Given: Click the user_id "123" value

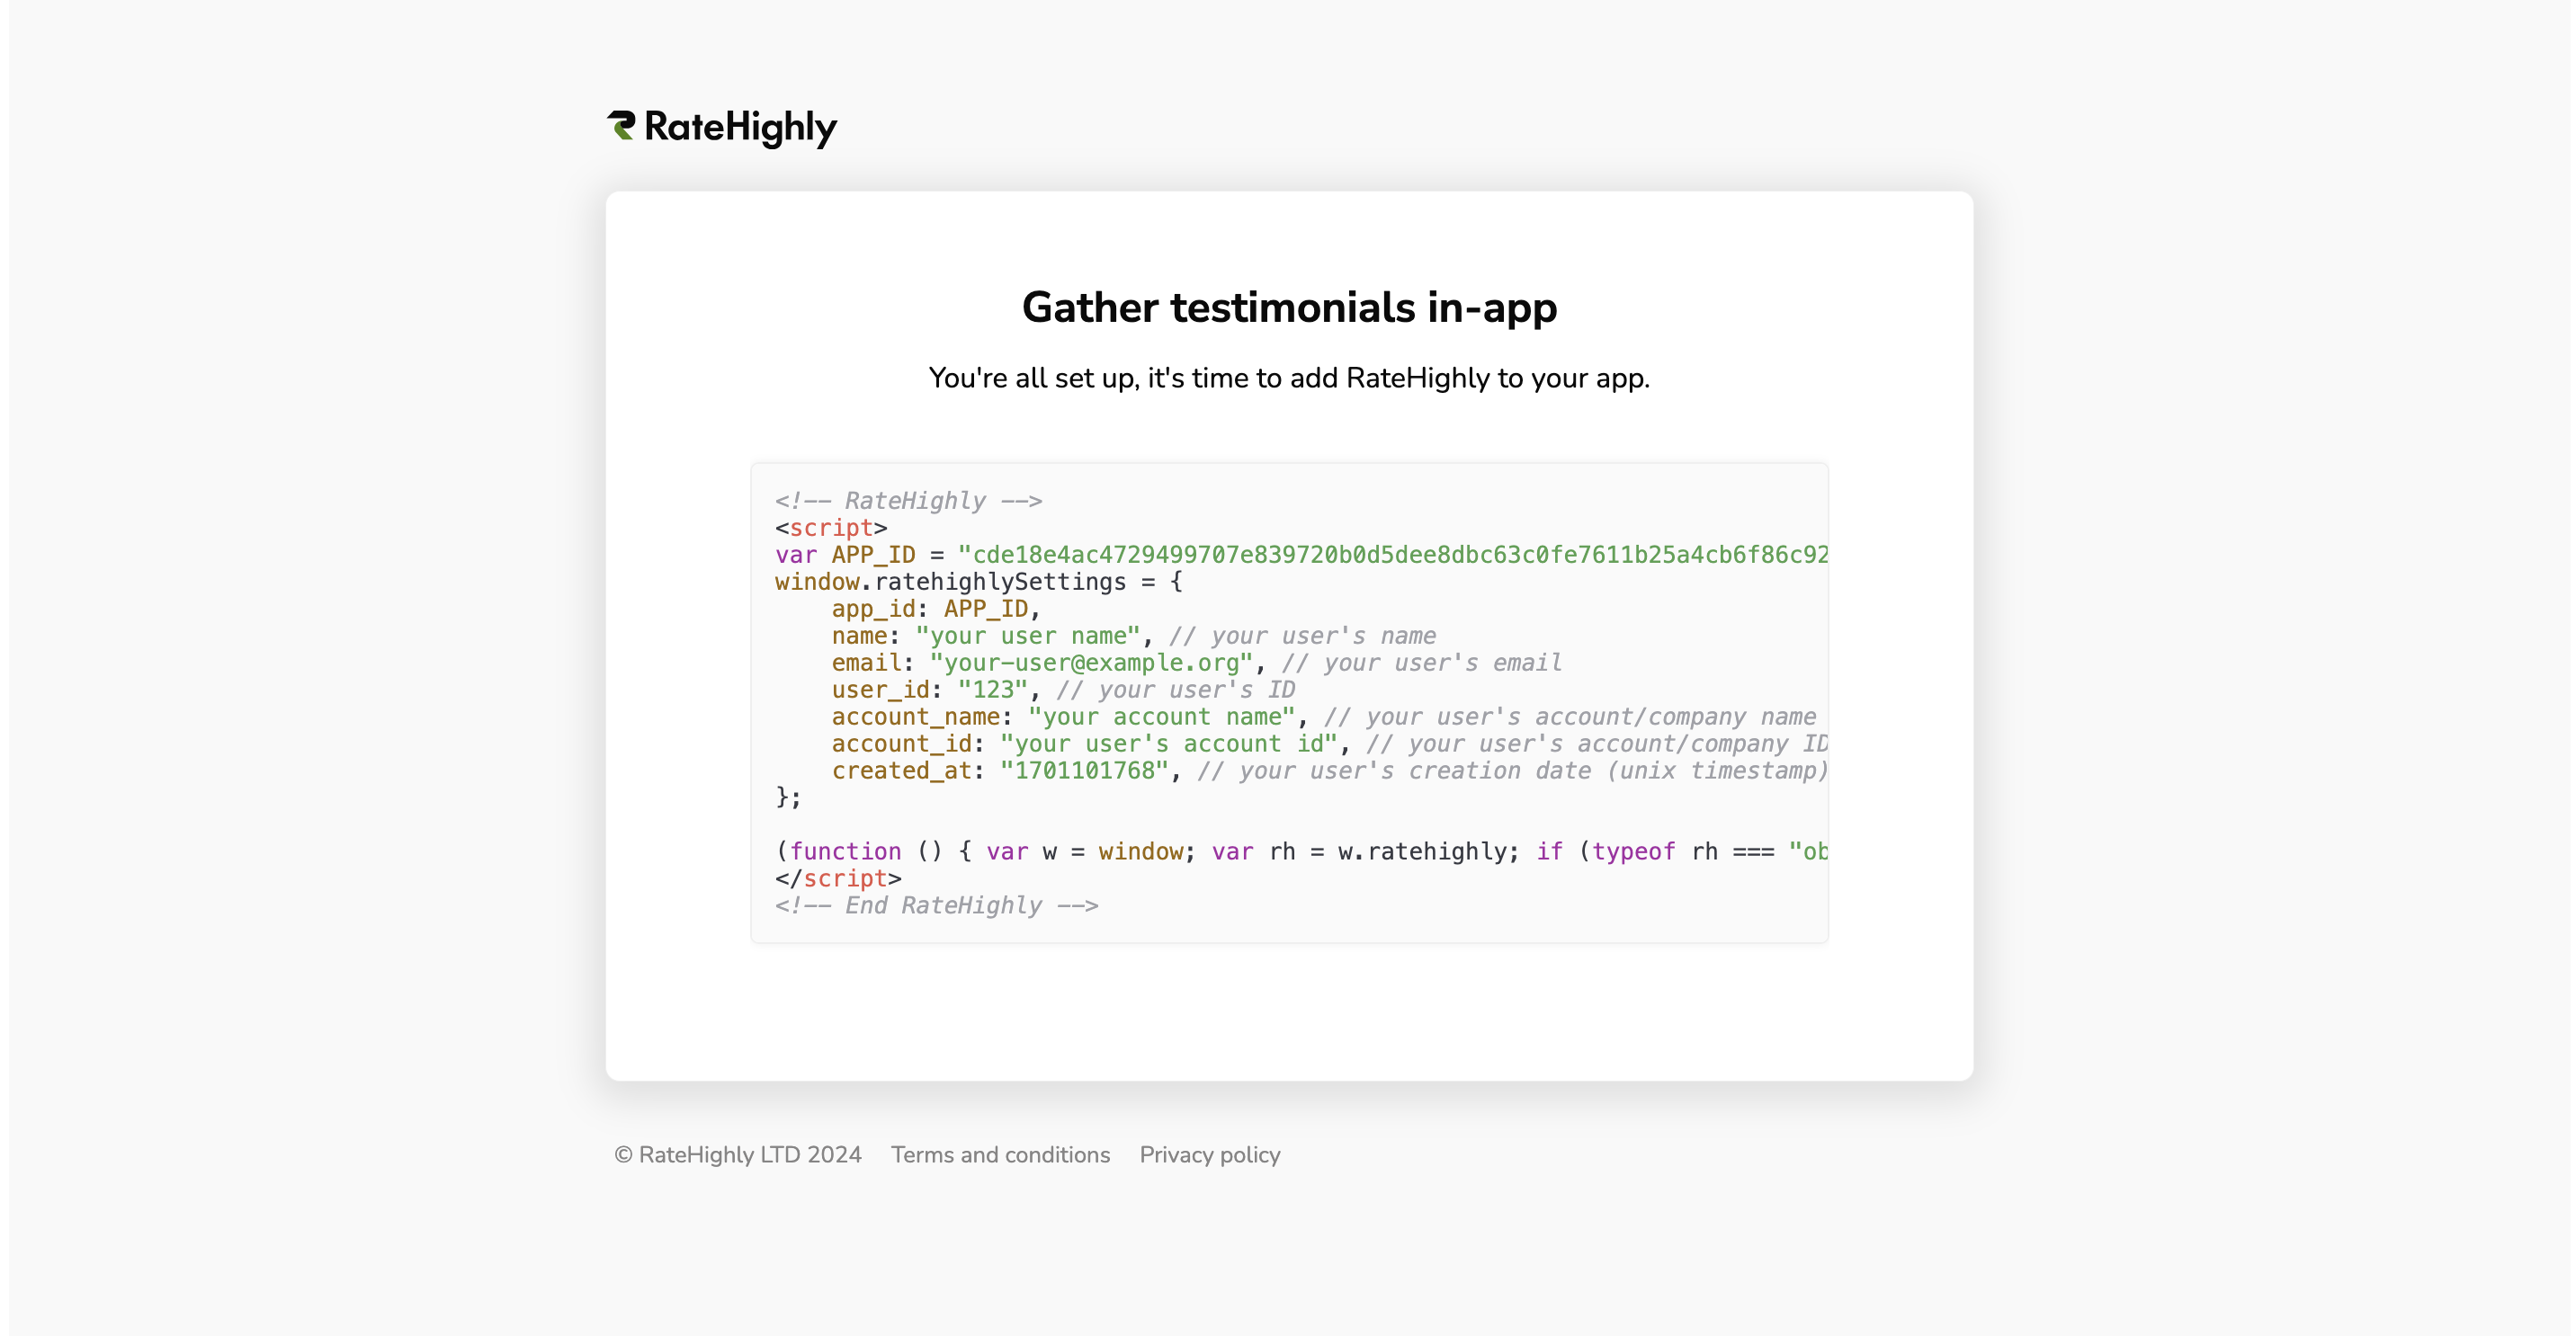Looking at the screenshot, I should point(992,690).
